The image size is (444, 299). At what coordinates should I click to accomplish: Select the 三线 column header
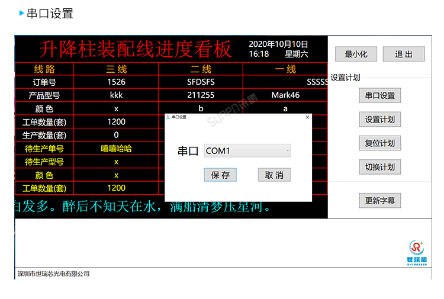(116, 69)
